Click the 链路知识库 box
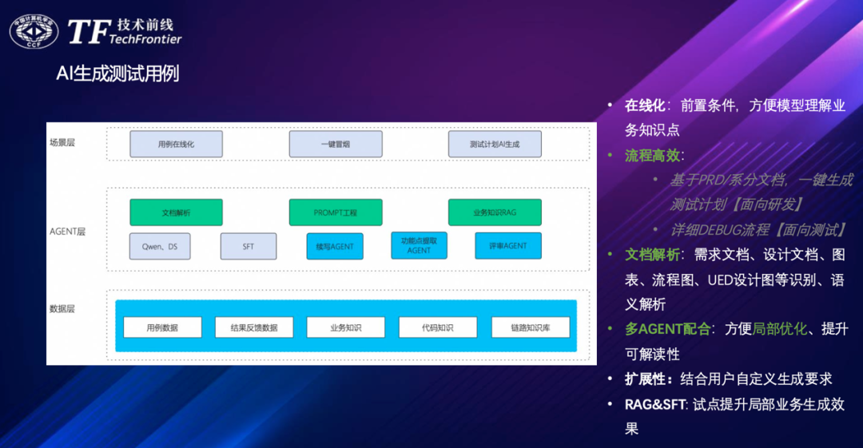This screenshot has height=448, width=863. pos(530,327)
